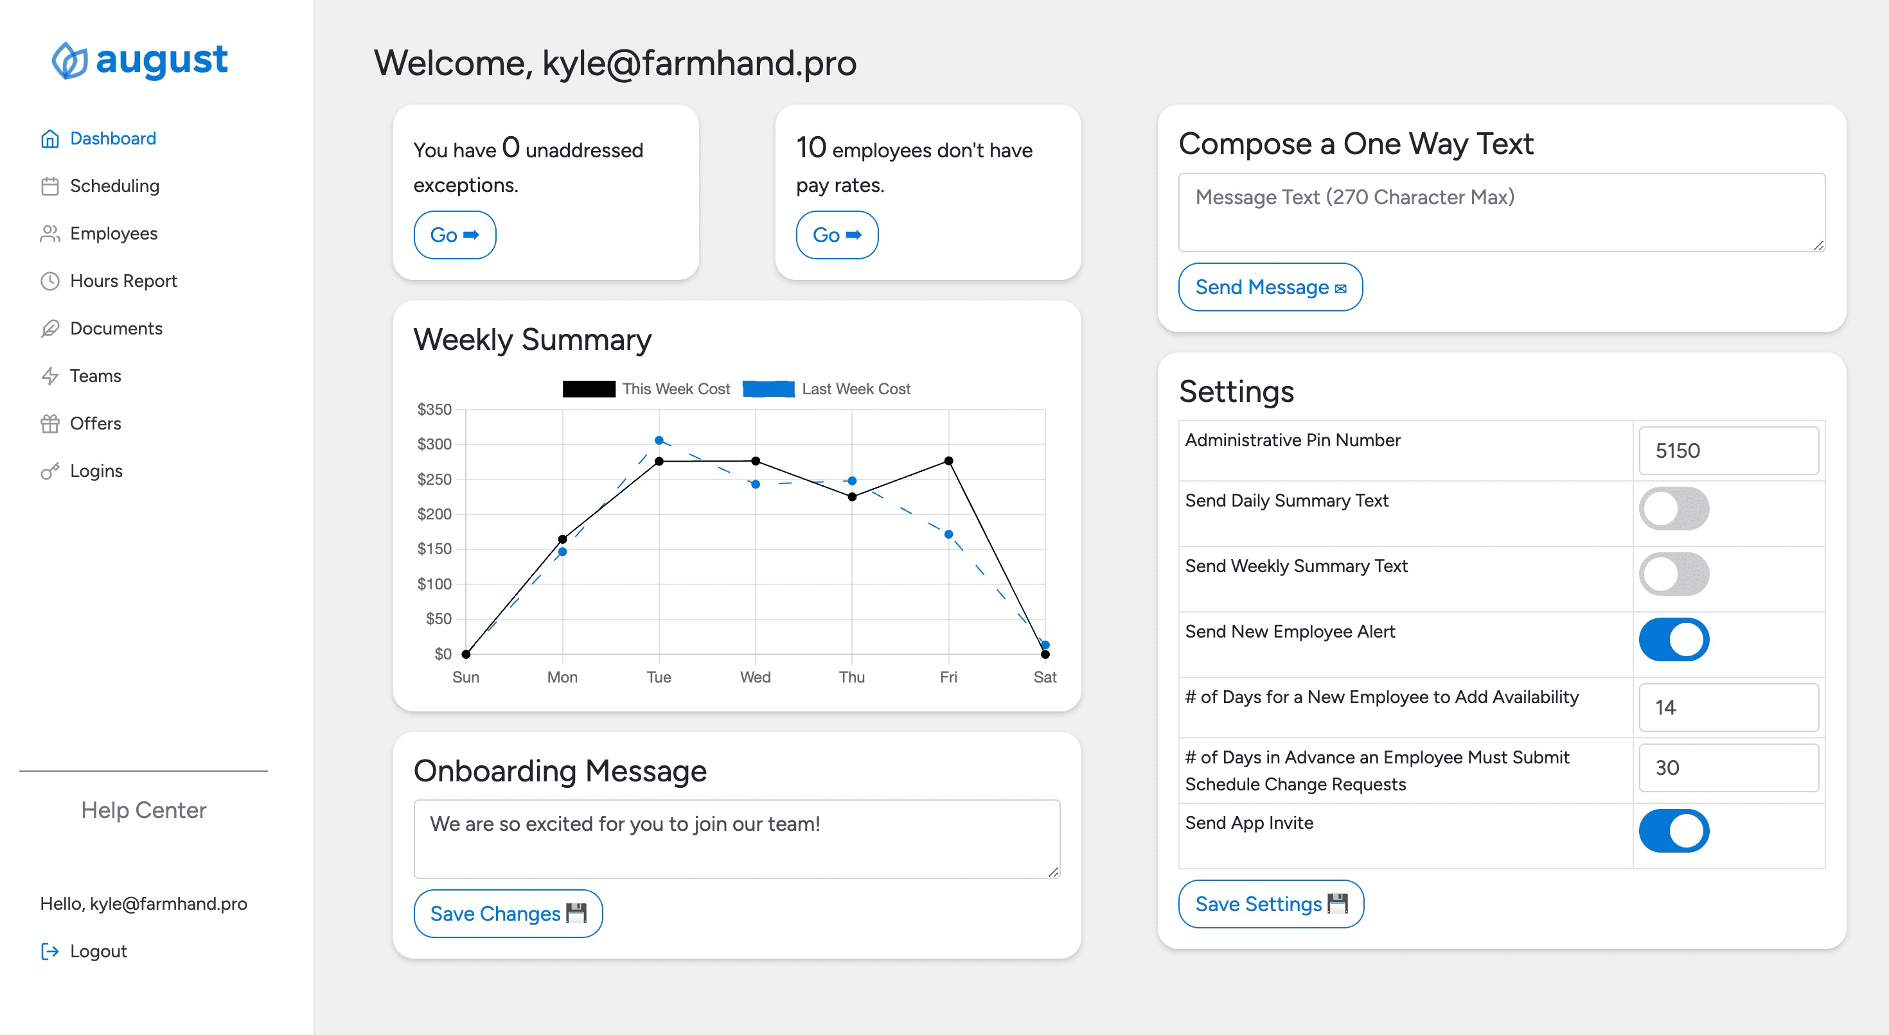Click Save Changes under Onboarding Message
This screenshot has width=1889, height=1035.
pyautogui.click(x=508, y=913)
